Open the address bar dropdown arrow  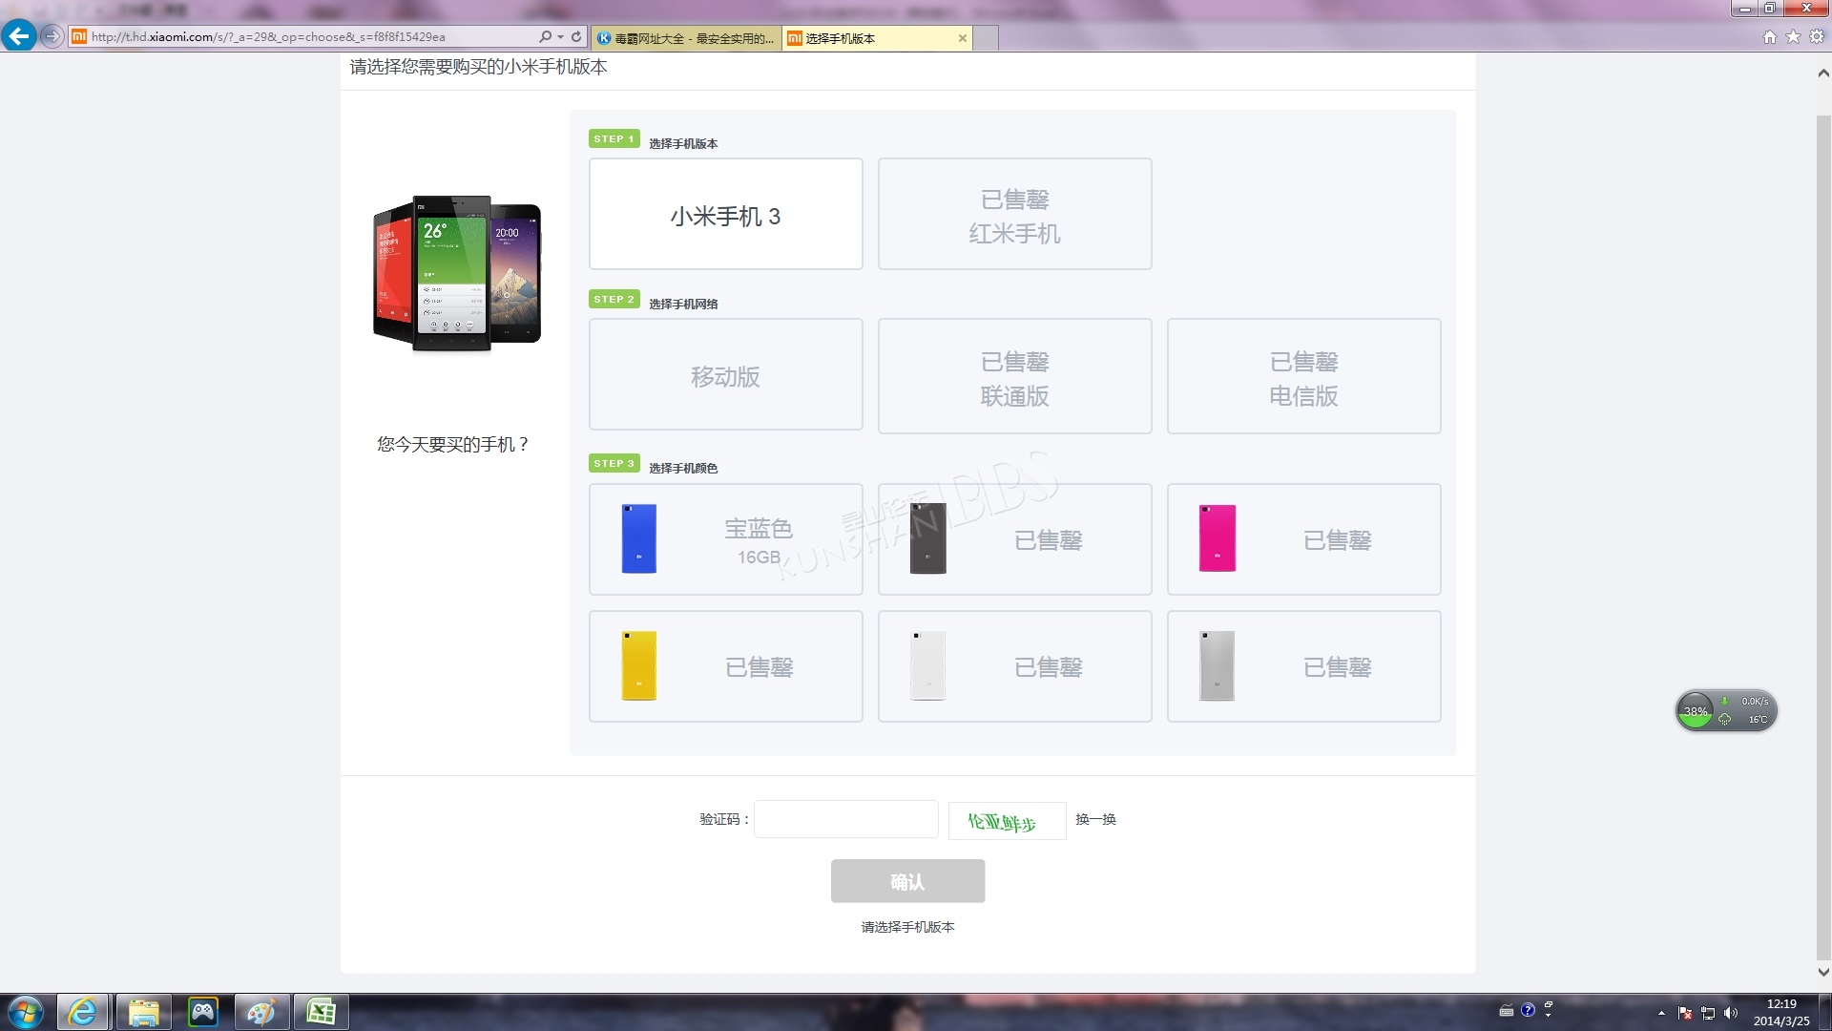[x=560, y=36]
